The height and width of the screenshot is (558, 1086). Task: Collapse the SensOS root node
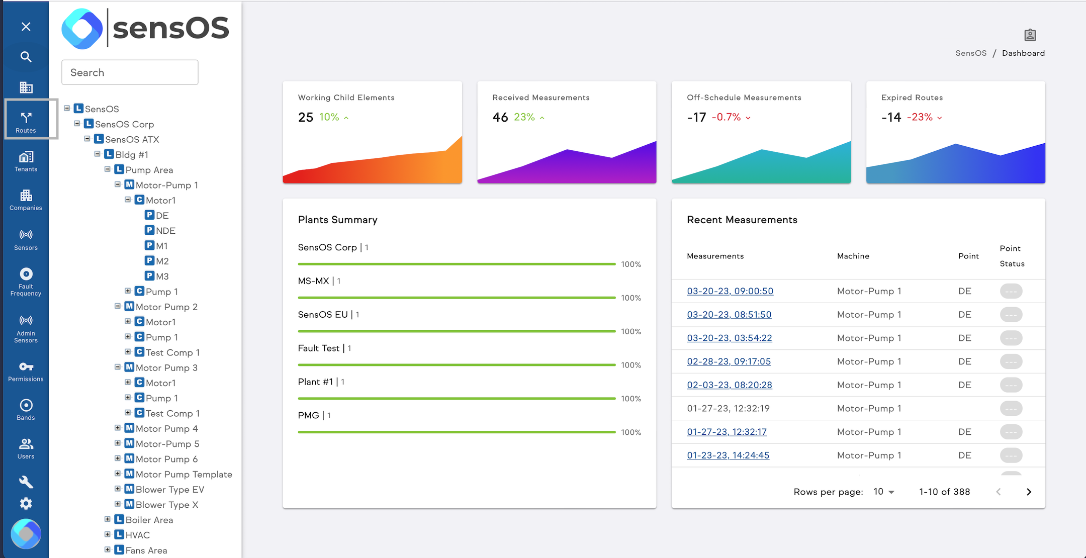[x=67, y=108]
